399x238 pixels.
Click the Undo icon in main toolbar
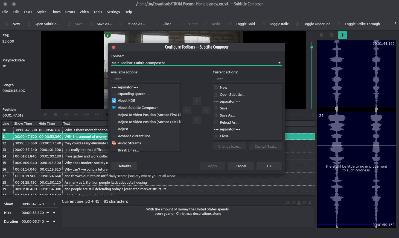184,24
